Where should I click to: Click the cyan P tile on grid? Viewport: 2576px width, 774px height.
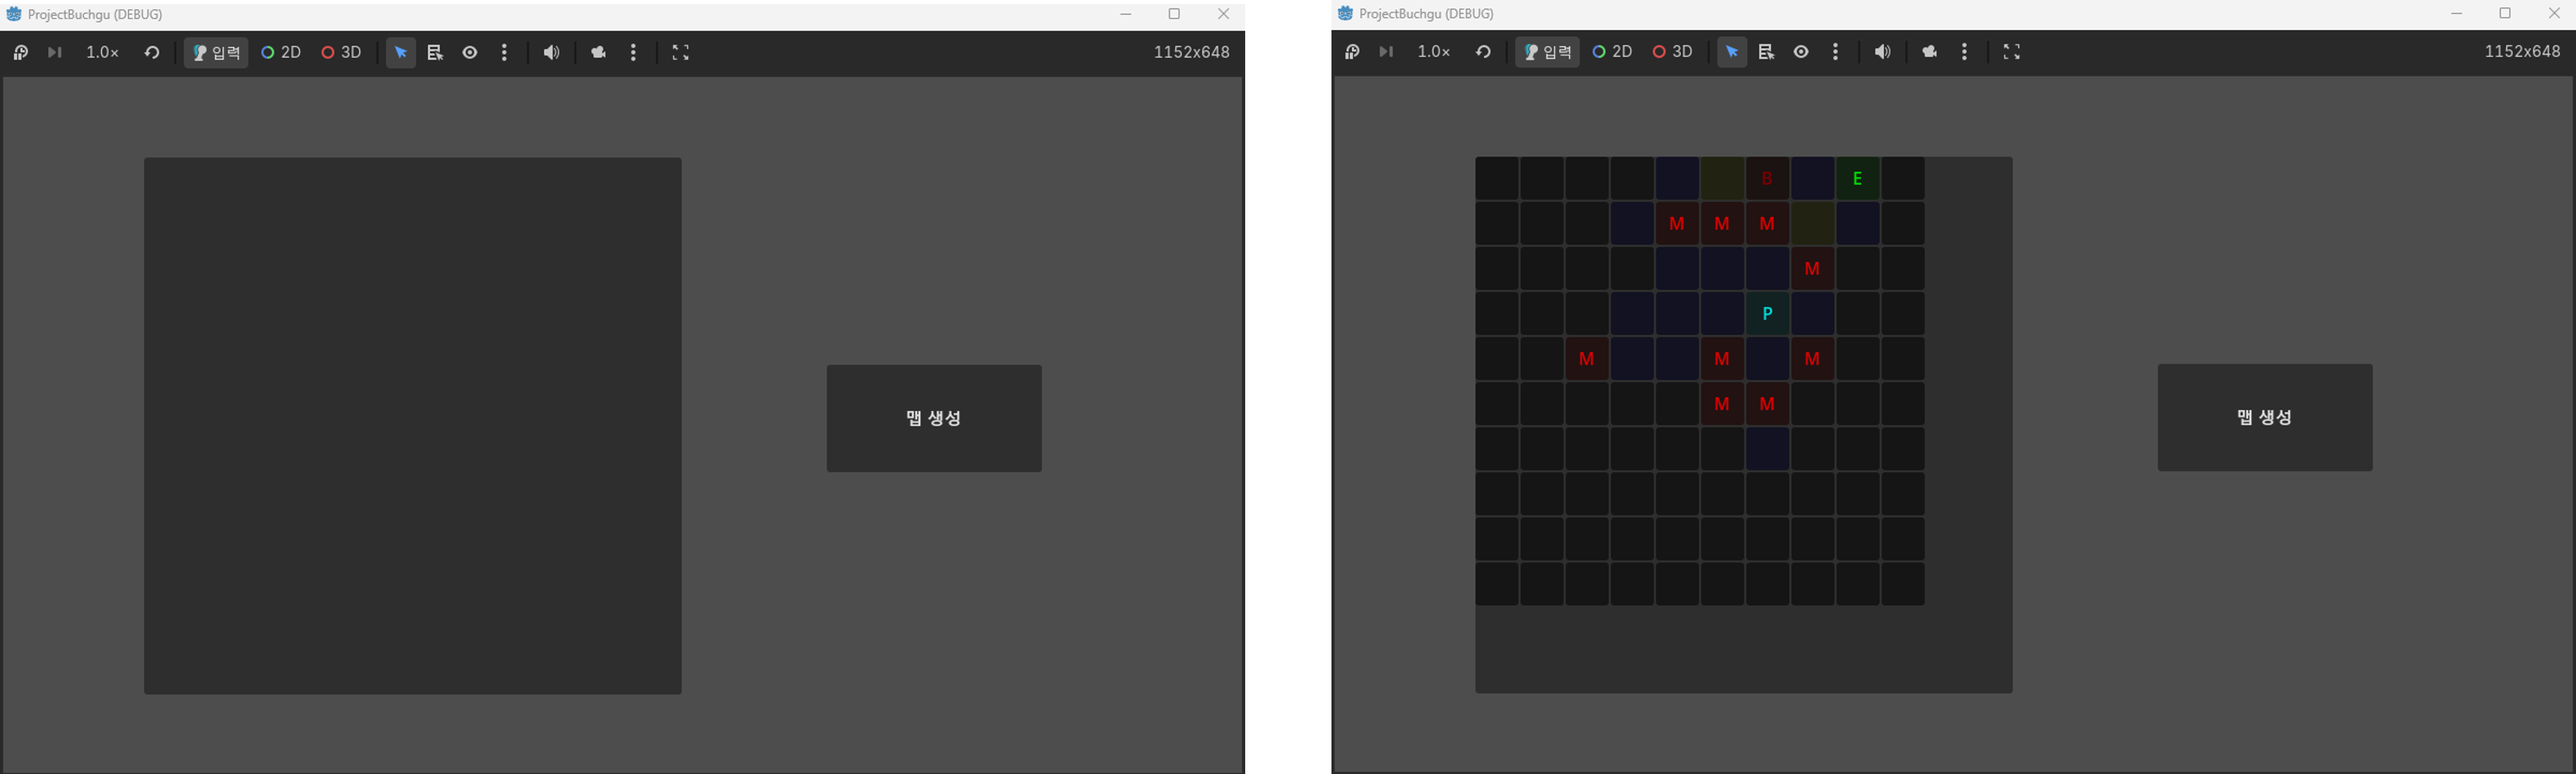point(1767,314)
